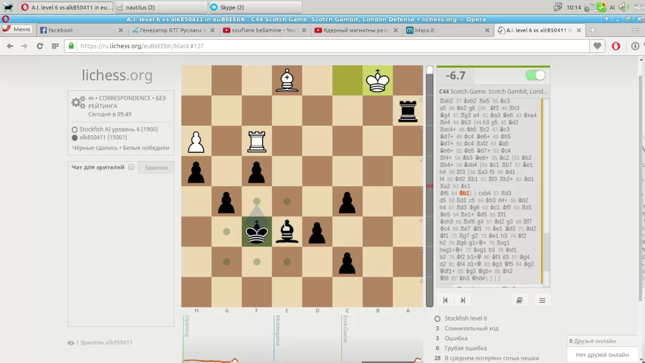Image resolution: width=645 pixels, height=363 pixels.
Task: Open the game settings gear icon
Action: click(x=78, y=102)
